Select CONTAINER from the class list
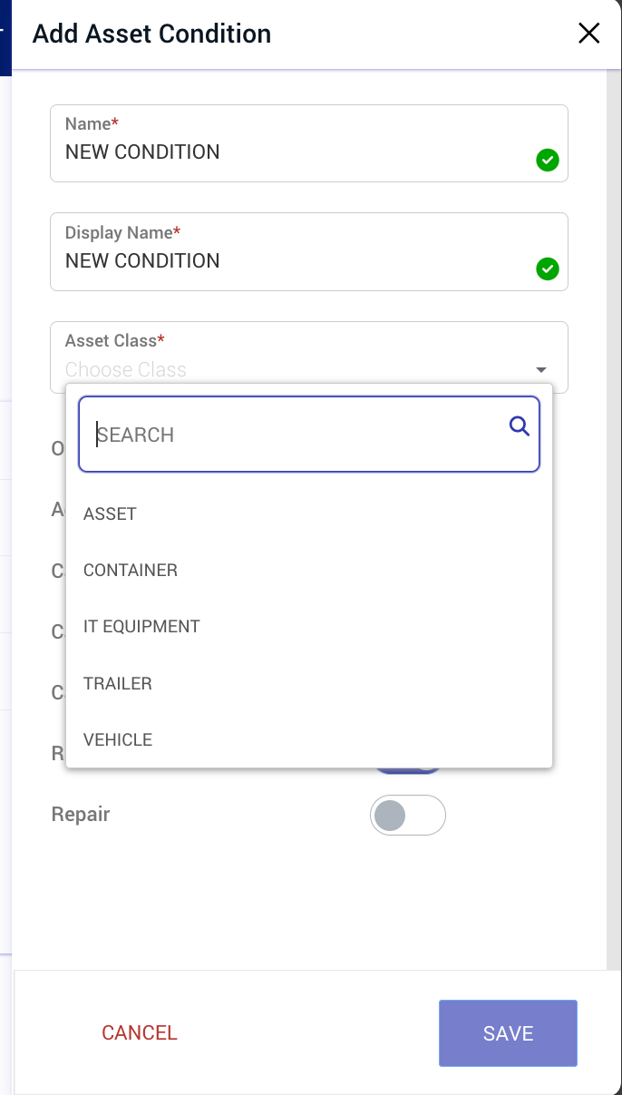Viewport: 622px width, 1095px height. [130, 570]
